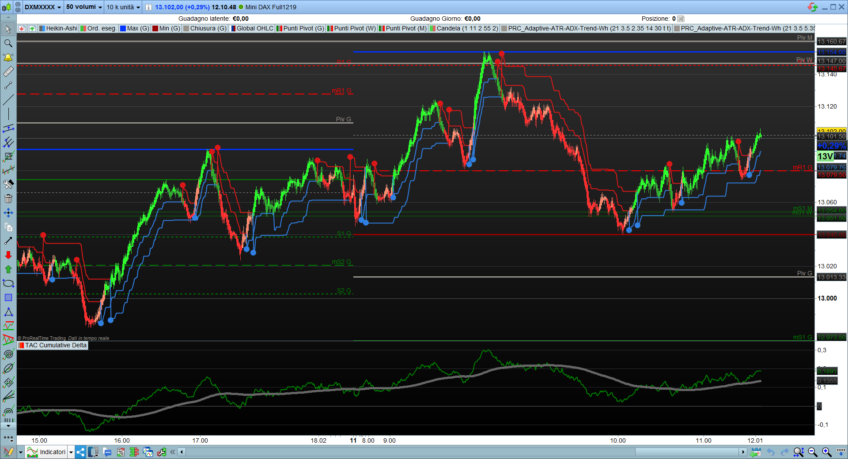This screenshot has width=848, height=459.
Task: Open the bracket panel layout dropdown
Action: (x=93, y=452)
